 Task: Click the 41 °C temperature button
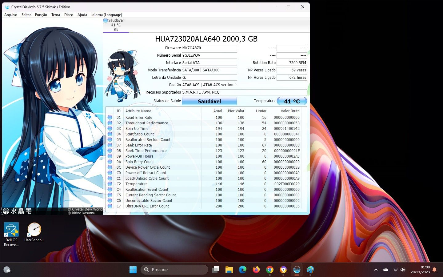292,101
